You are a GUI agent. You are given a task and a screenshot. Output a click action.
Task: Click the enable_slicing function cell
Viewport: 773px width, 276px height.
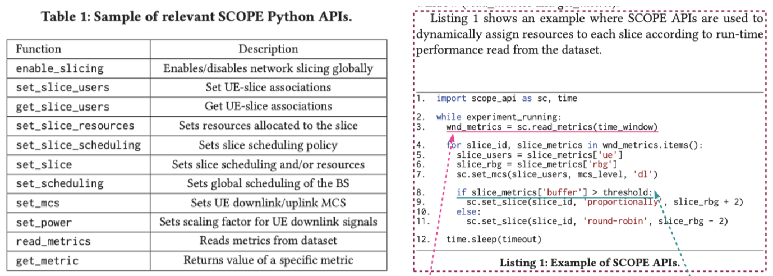tap(59, 68)
